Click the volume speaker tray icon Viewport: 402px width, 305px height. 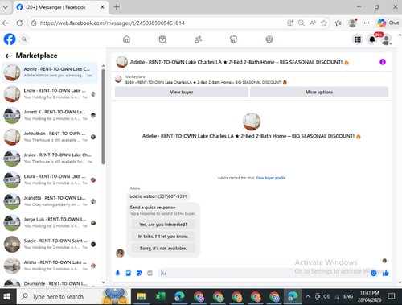[x=326, y=296]
